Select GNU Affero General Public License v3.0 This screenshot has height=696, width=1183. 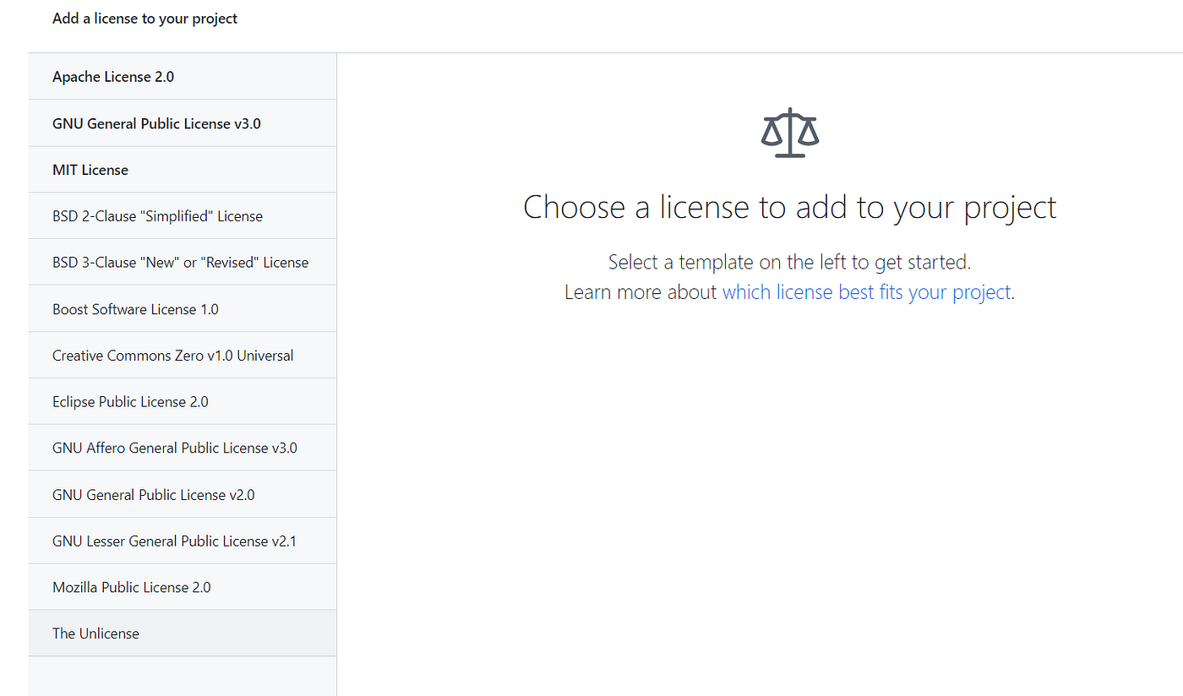coord(183,448)
